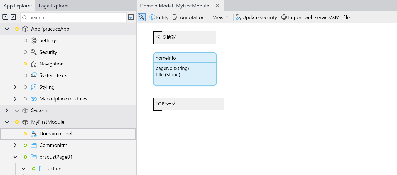397x175 pixels.
Task: Select the Entity tool in the toolbar
Action: 159,17
